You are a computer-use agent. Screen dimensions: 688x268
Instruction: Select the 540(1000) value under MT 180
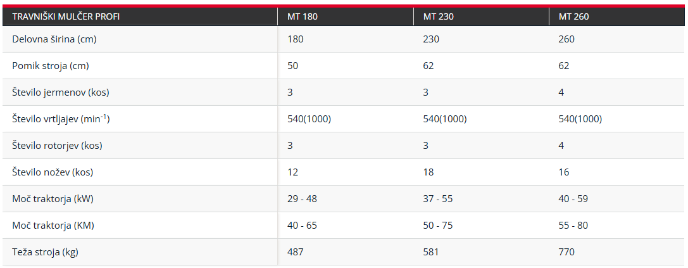[x=310, y=119]
